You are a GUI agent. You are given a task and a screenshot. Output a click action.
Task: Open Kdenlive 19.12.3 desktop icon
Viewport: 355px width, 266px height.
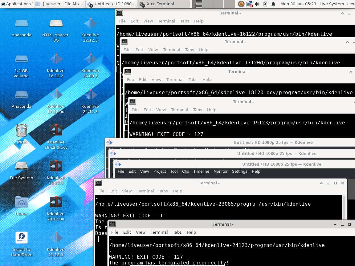[x=56, y=173]
